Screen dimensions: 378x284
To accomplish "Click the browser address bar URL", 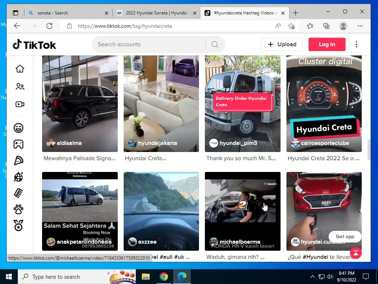I will coord(125,26).
